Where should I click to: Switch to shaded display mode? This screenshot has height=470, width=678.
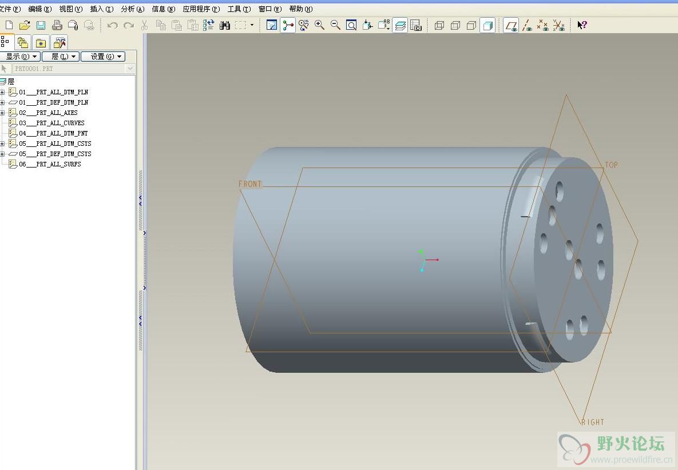[x=487, y=26]
